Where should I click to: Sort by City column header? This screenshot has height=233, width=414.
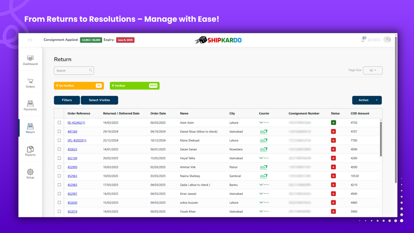(x=232, y=114)
